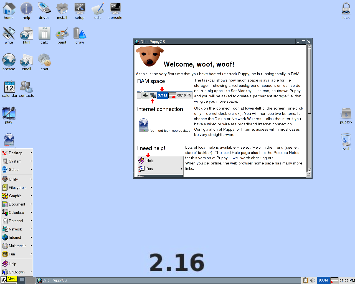The width and height of the screenshot is (355, 284).
Task: Select Network in the start menu
Action: click(17, 229)
